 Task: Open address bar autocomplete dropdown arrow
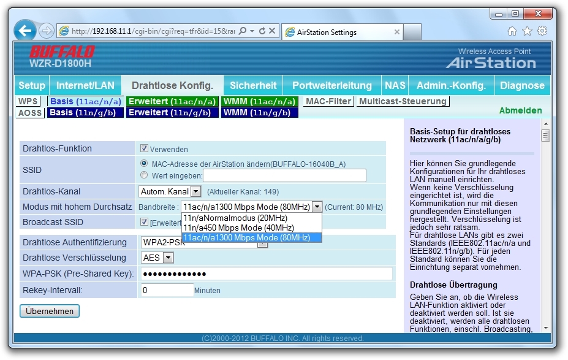[x=252, y=31]
